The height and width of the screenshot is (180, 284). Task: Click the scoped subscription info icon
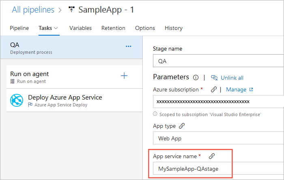point(155,114)
